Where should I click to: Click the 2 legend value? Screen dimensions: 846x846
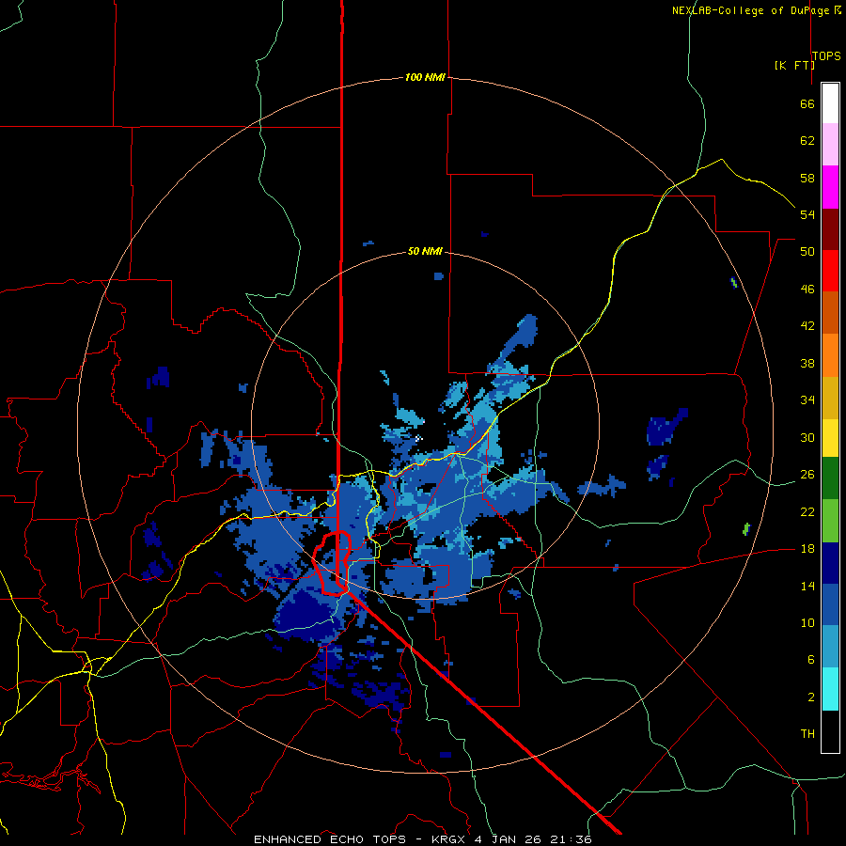tap(810, 697)
